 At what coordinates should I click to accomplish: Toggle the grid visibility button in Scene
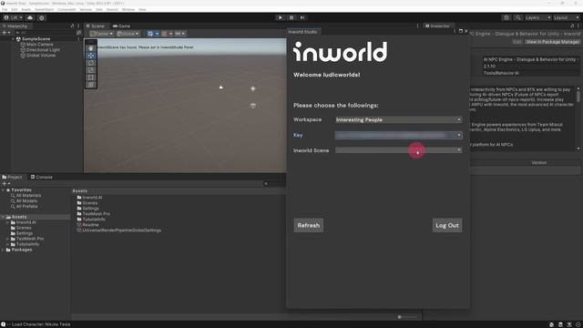(x=150, y=34)
